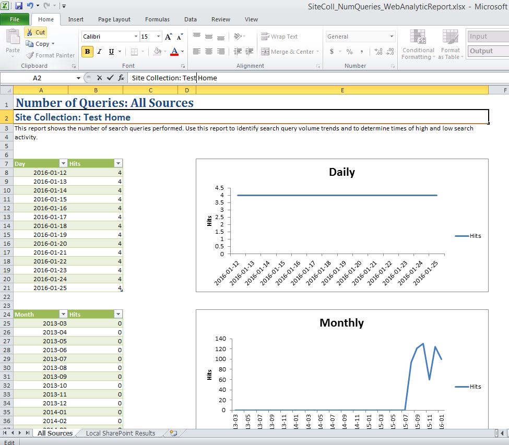Toggle Italic formatting
The image size is (509, 445).
point(99,52)
